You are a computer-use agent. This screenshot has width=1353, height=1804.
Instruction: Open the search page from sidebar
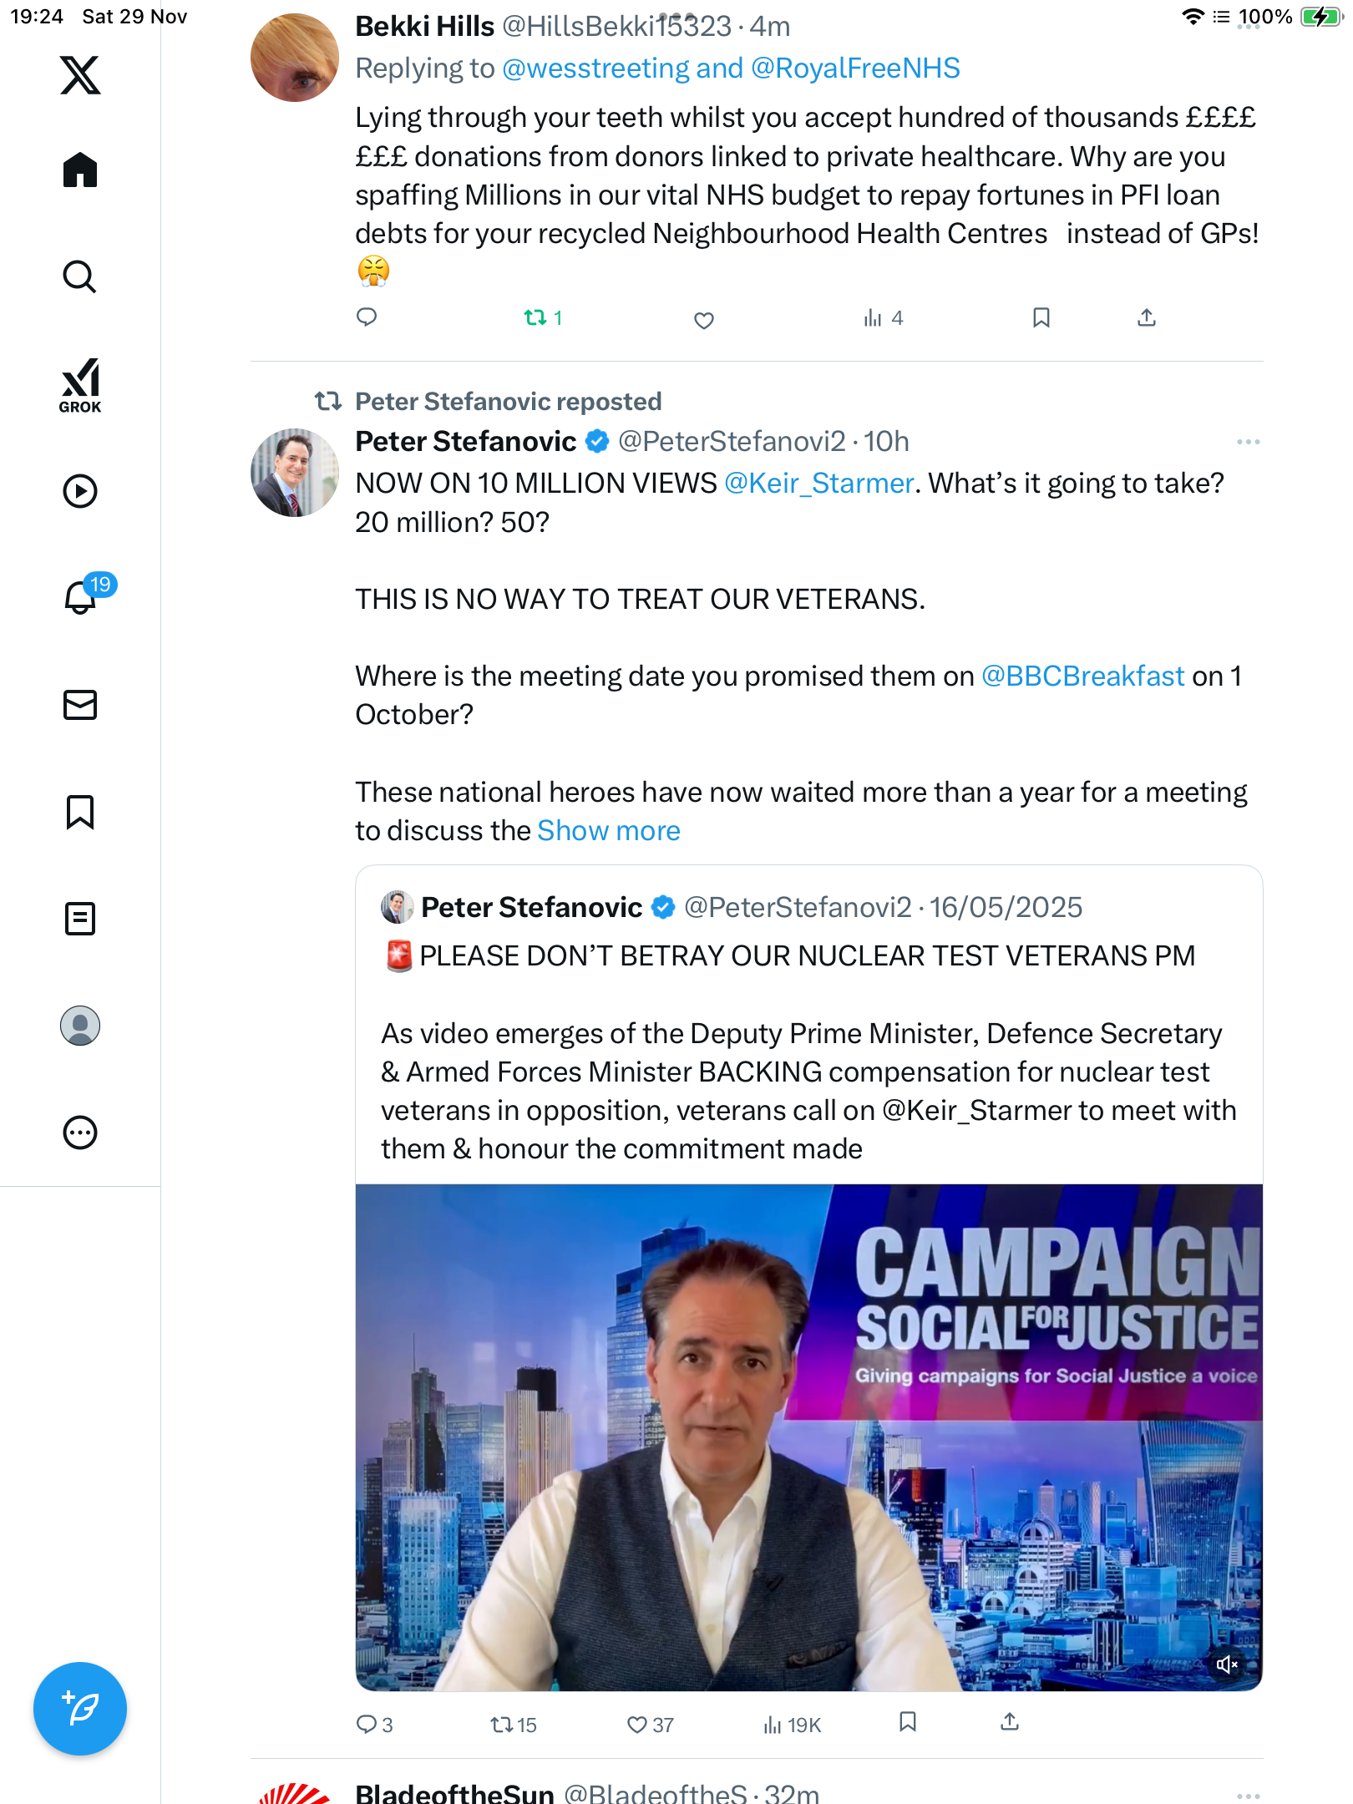80,277
